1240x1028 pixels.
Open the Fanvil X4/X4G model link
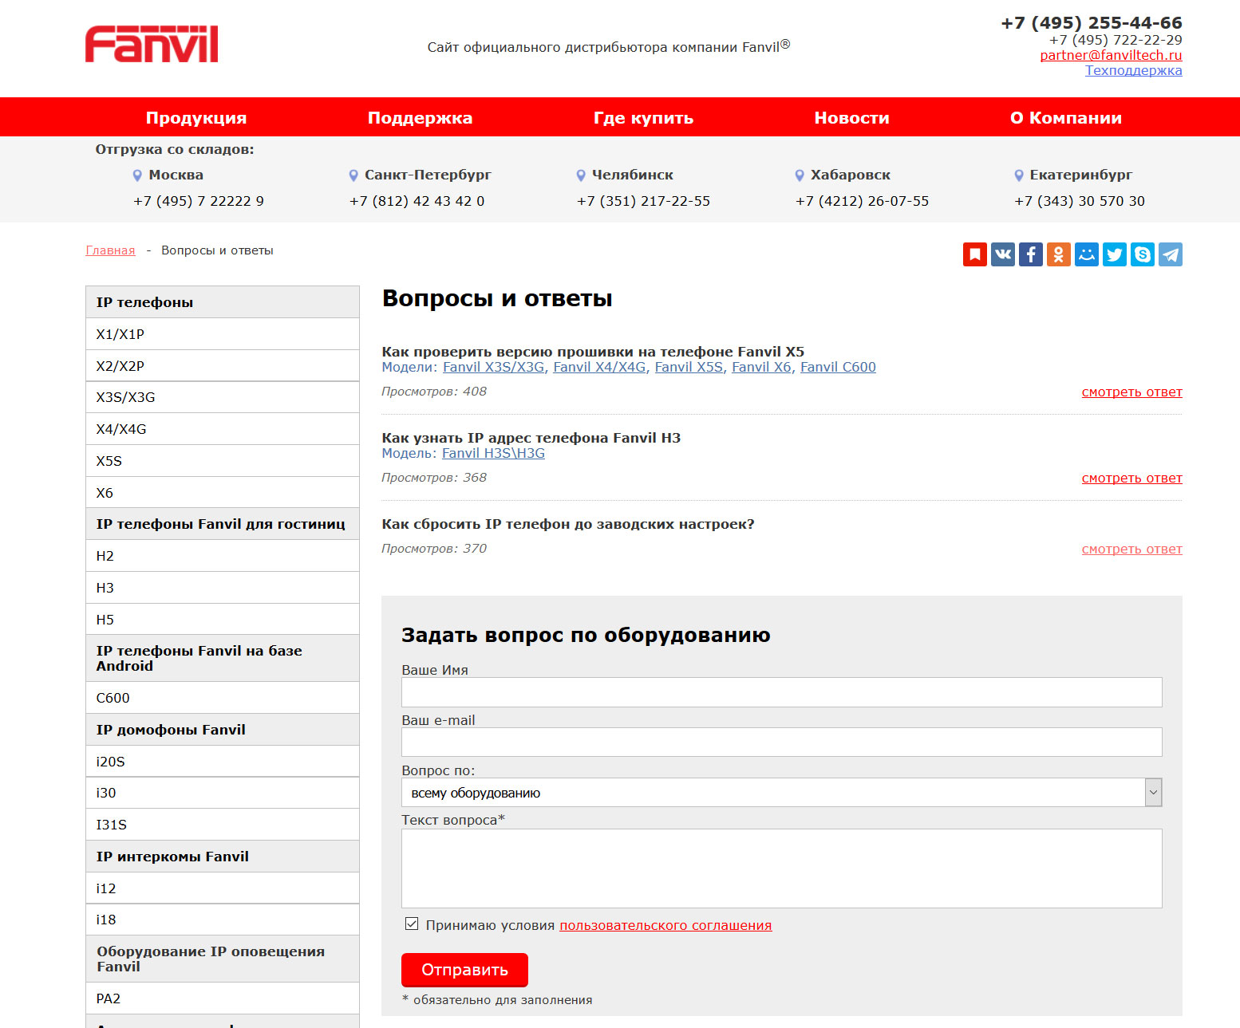click(x=599, y=367)
